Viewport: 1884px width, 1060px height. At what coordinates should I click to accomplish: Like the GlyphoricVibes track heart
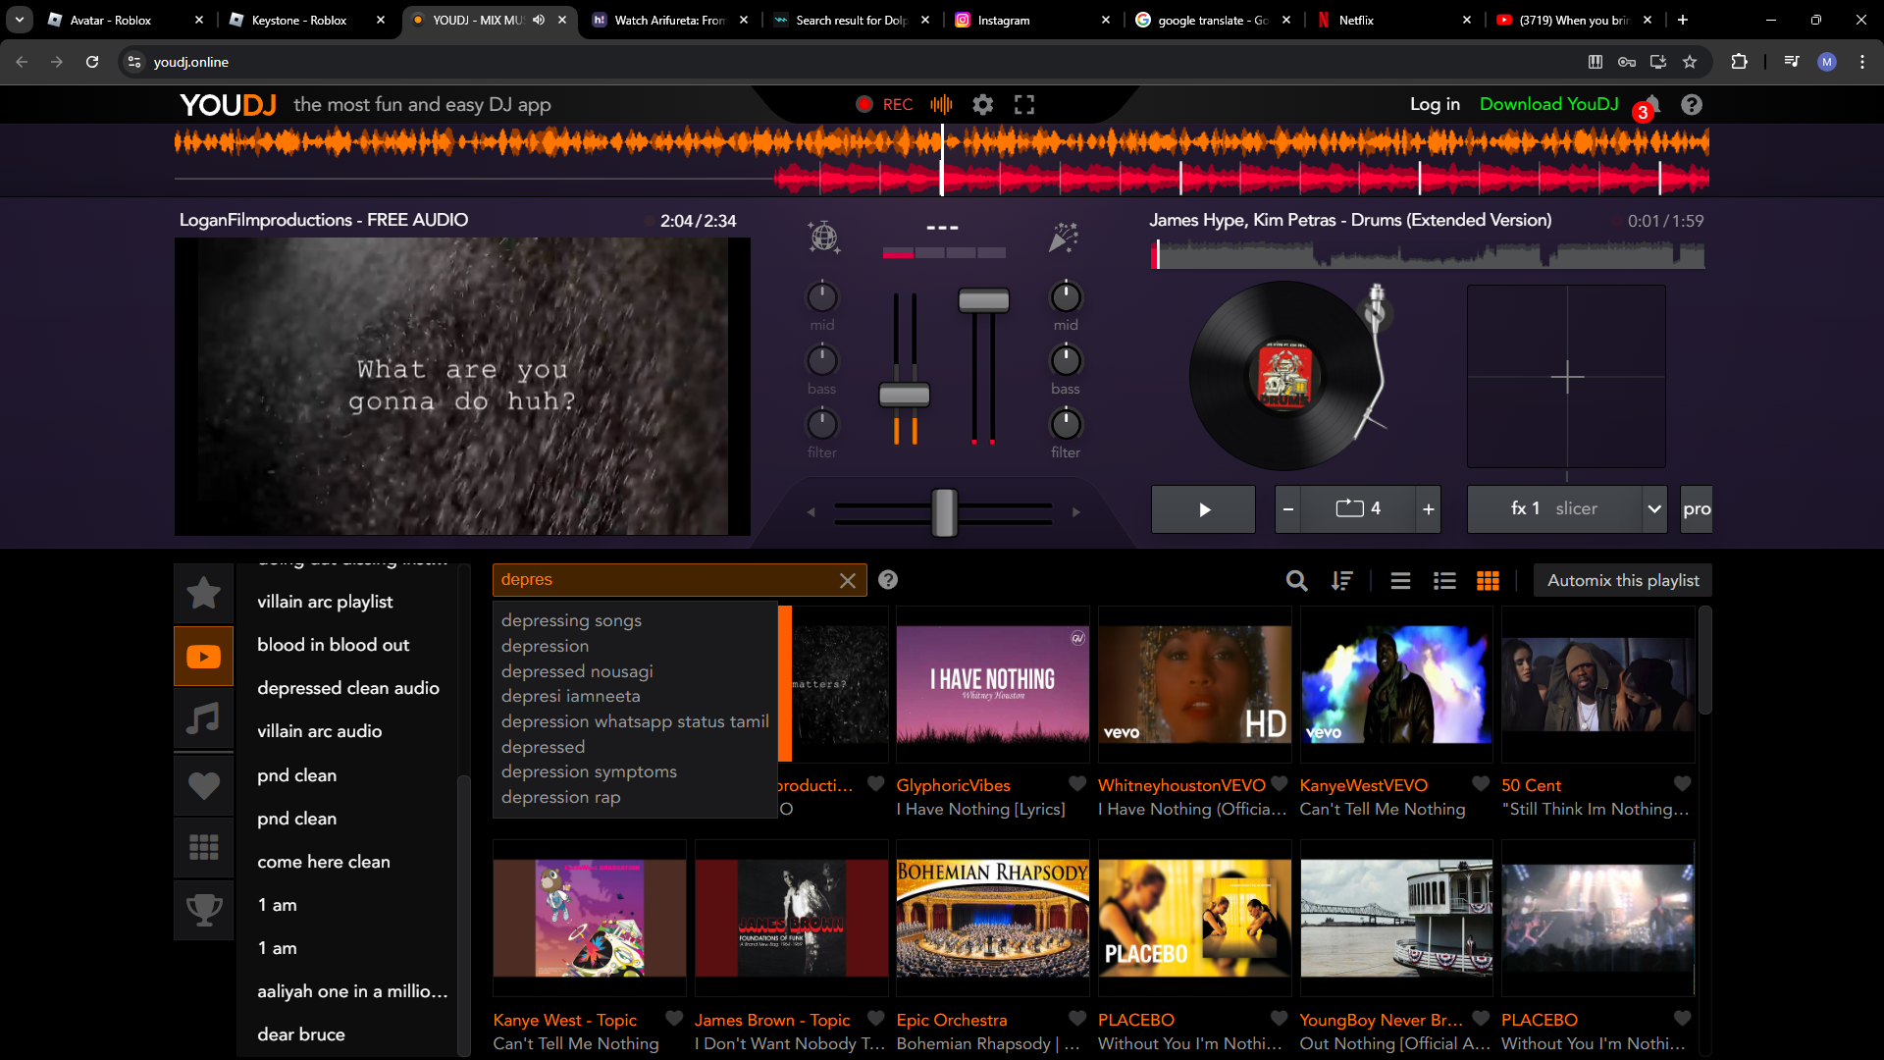tap(1077, 784)
